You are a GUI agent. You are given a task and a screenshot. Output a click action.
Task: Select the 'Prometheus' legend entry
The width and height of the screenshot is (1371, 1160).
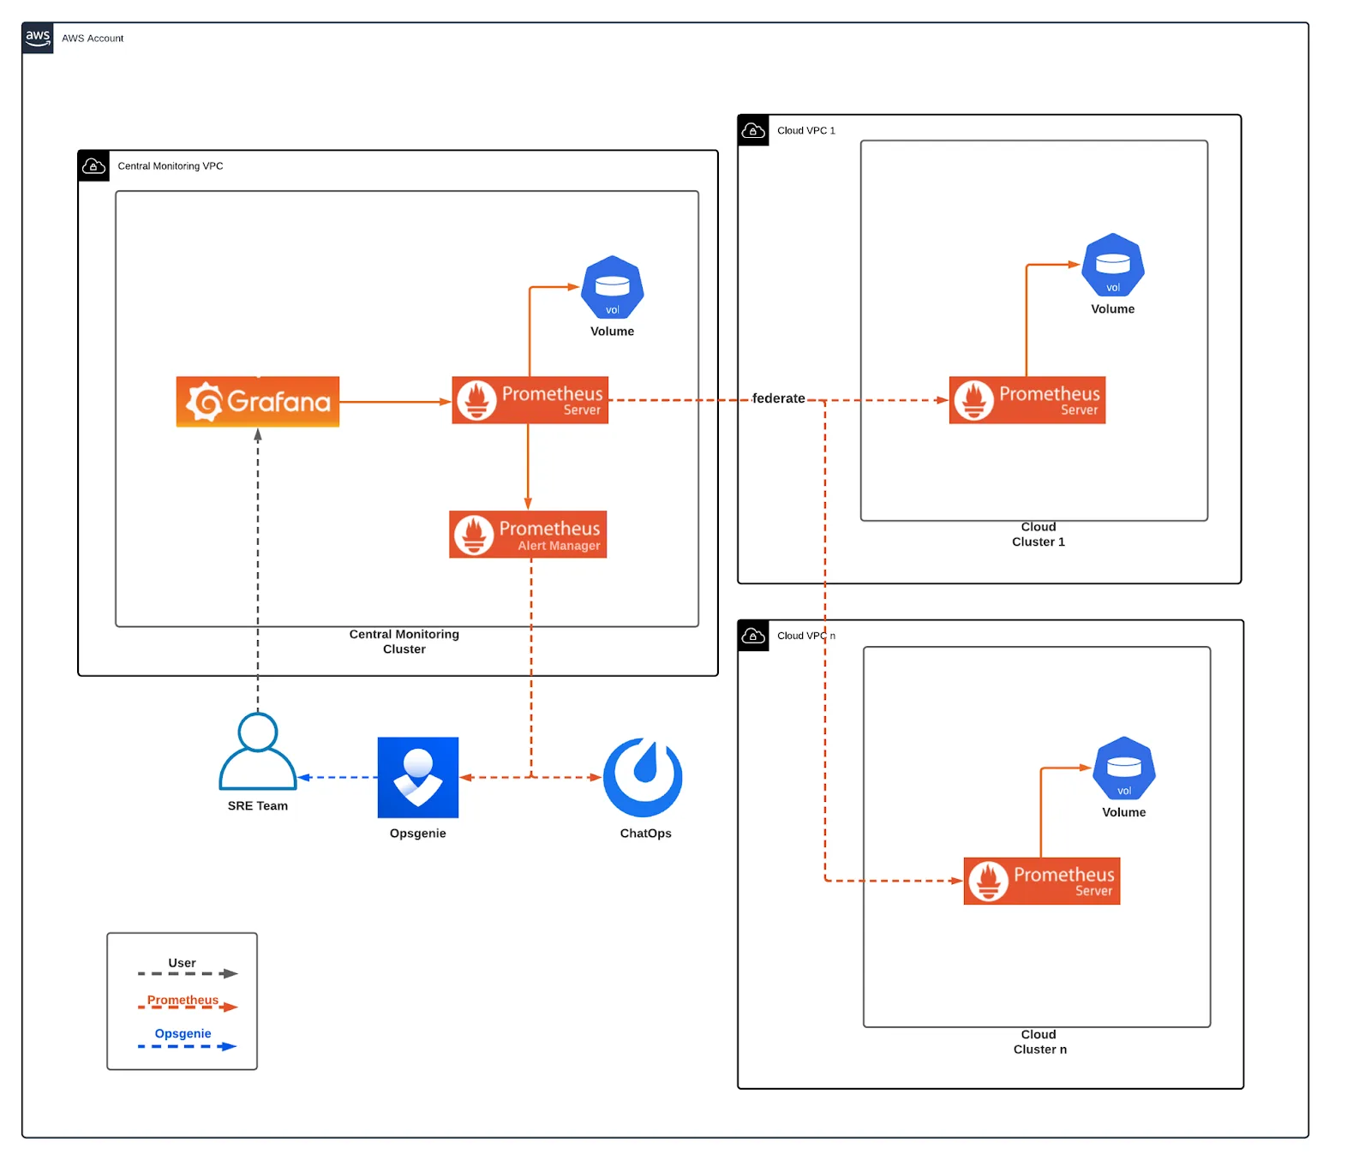point(187,1002)
